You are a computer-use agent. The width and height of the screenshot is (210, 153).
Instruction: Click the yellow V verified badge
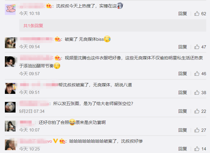coord(56,141)
